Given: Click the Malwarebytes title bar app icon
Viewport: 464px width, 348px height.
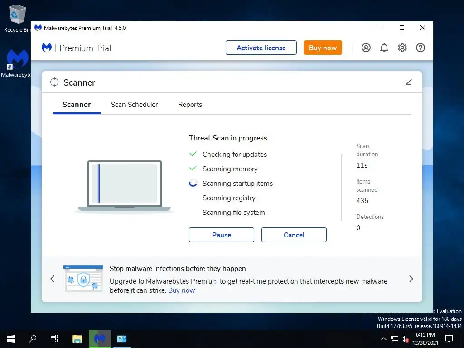Looking at the screenshot, I should tap(38, 28).
